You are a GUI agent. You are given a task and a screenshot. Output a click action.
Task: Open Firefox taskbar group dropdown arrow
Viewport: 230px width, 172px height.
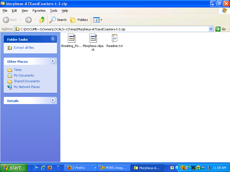click(95, 168)
